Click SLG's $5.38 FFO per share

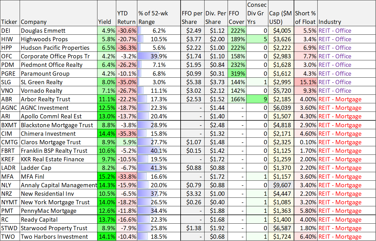[x=192, y=82]
